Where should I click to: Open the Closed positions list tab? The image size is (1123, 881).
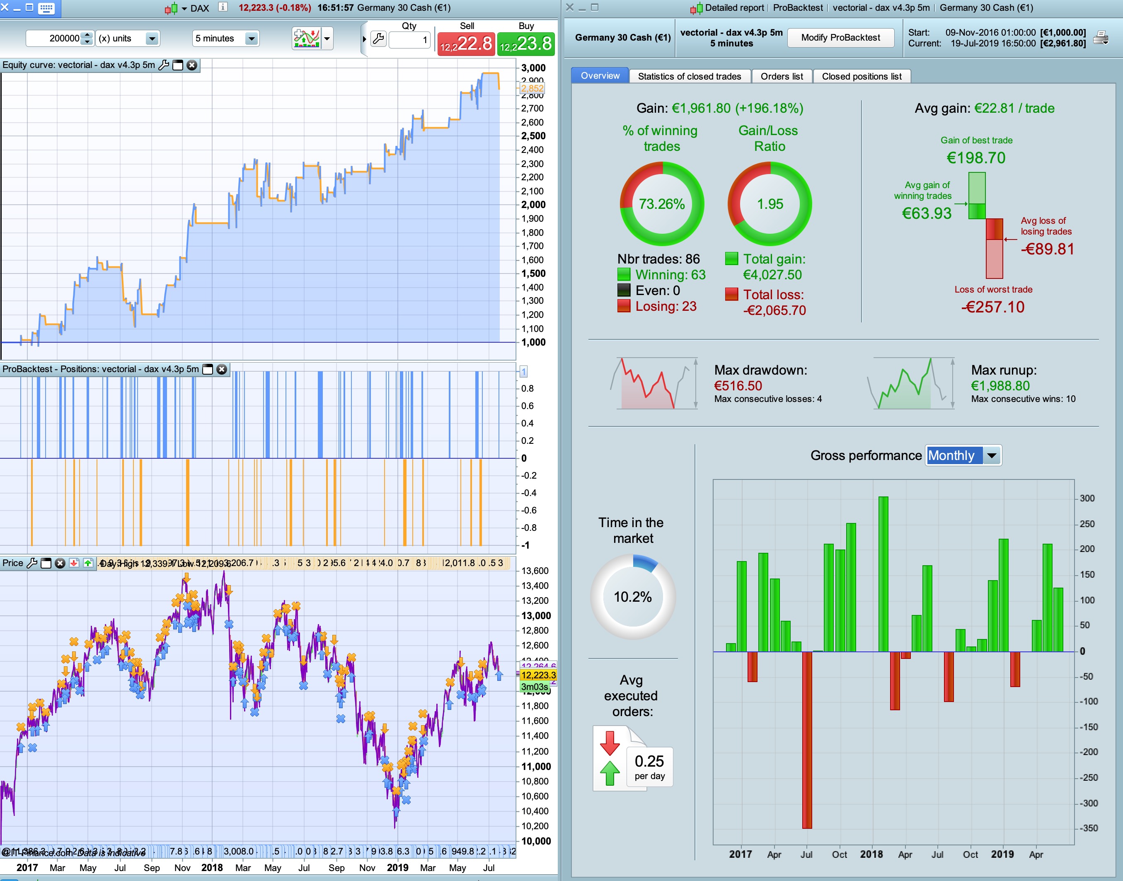(862, 76)
